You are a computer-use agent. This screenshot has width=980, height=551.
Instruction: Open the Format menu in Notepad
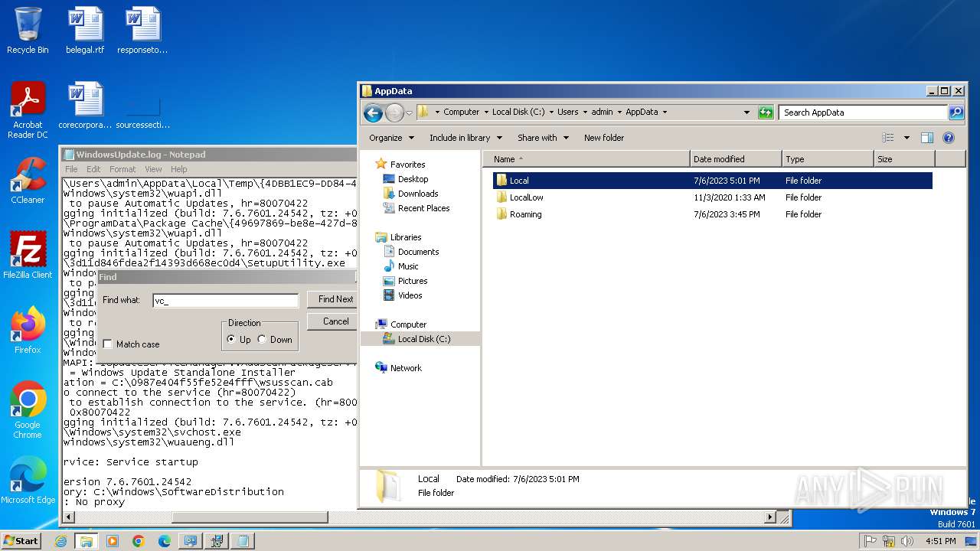point(122,169)
